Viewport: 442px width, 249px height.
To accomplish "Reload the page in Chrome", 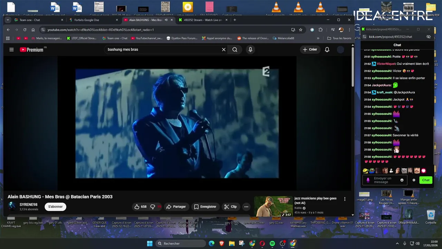I will pyautogui.click(x=25, y=30).
